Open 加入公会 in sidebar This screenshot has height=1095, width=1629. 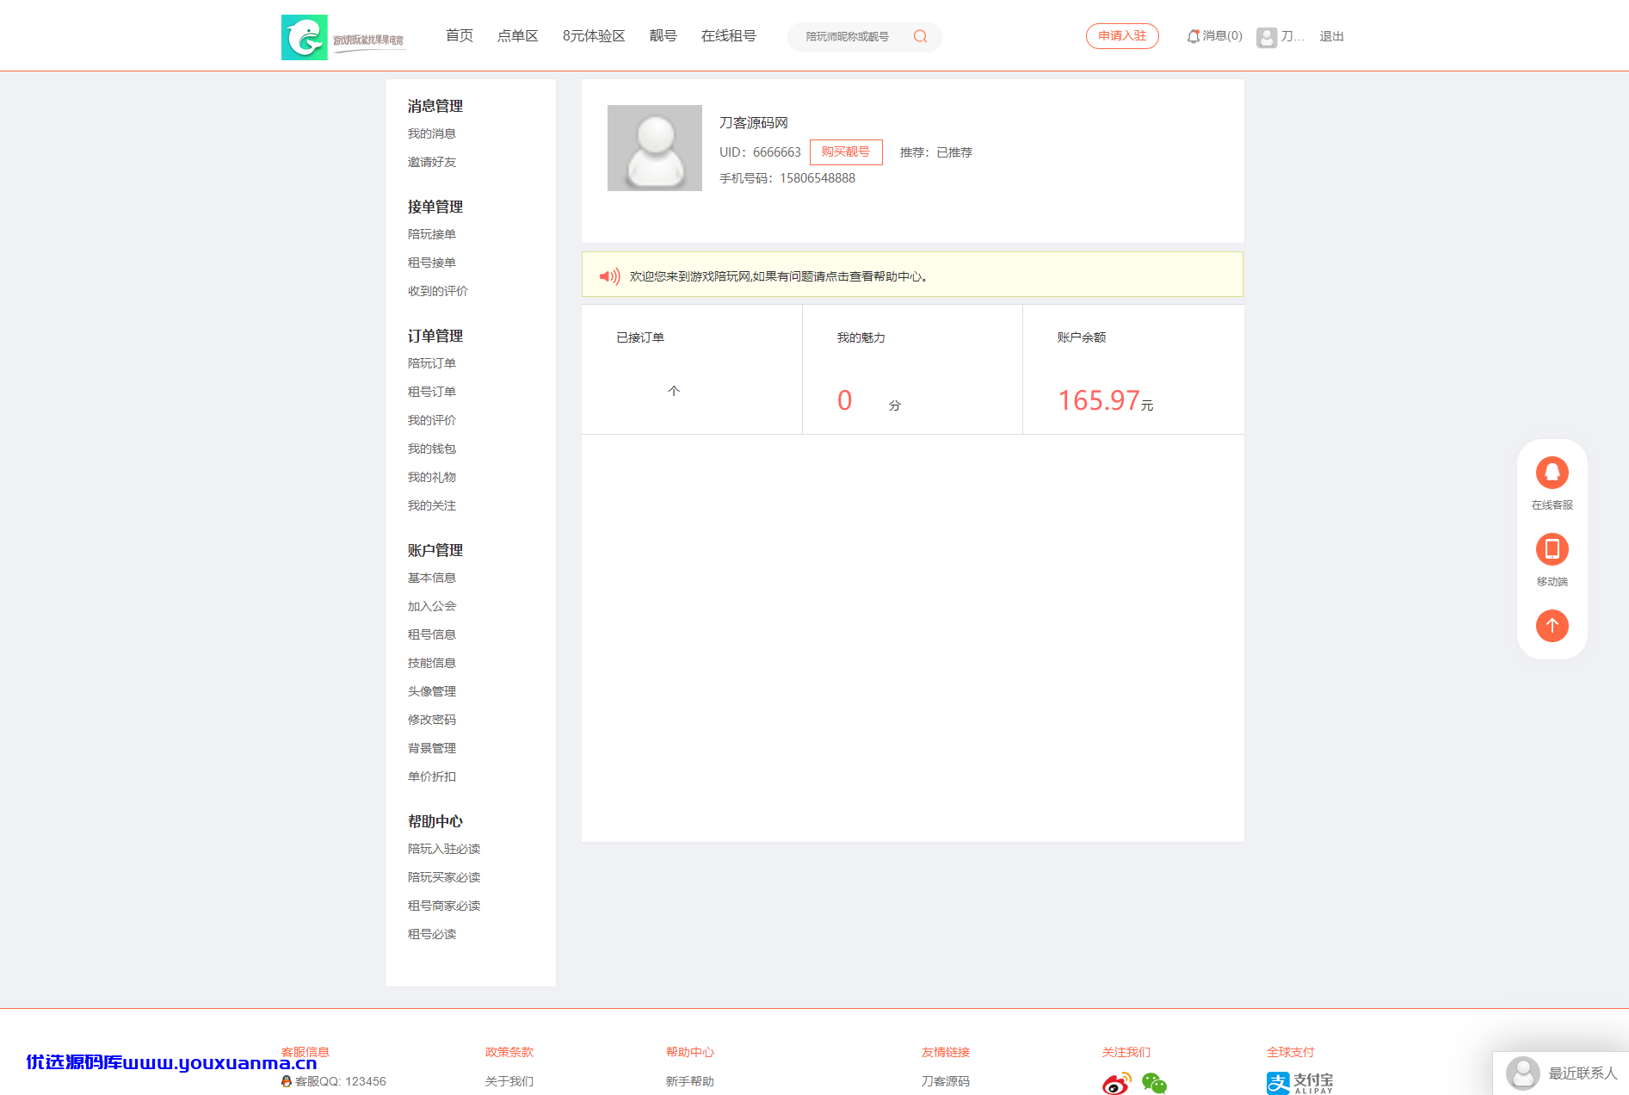432,606
